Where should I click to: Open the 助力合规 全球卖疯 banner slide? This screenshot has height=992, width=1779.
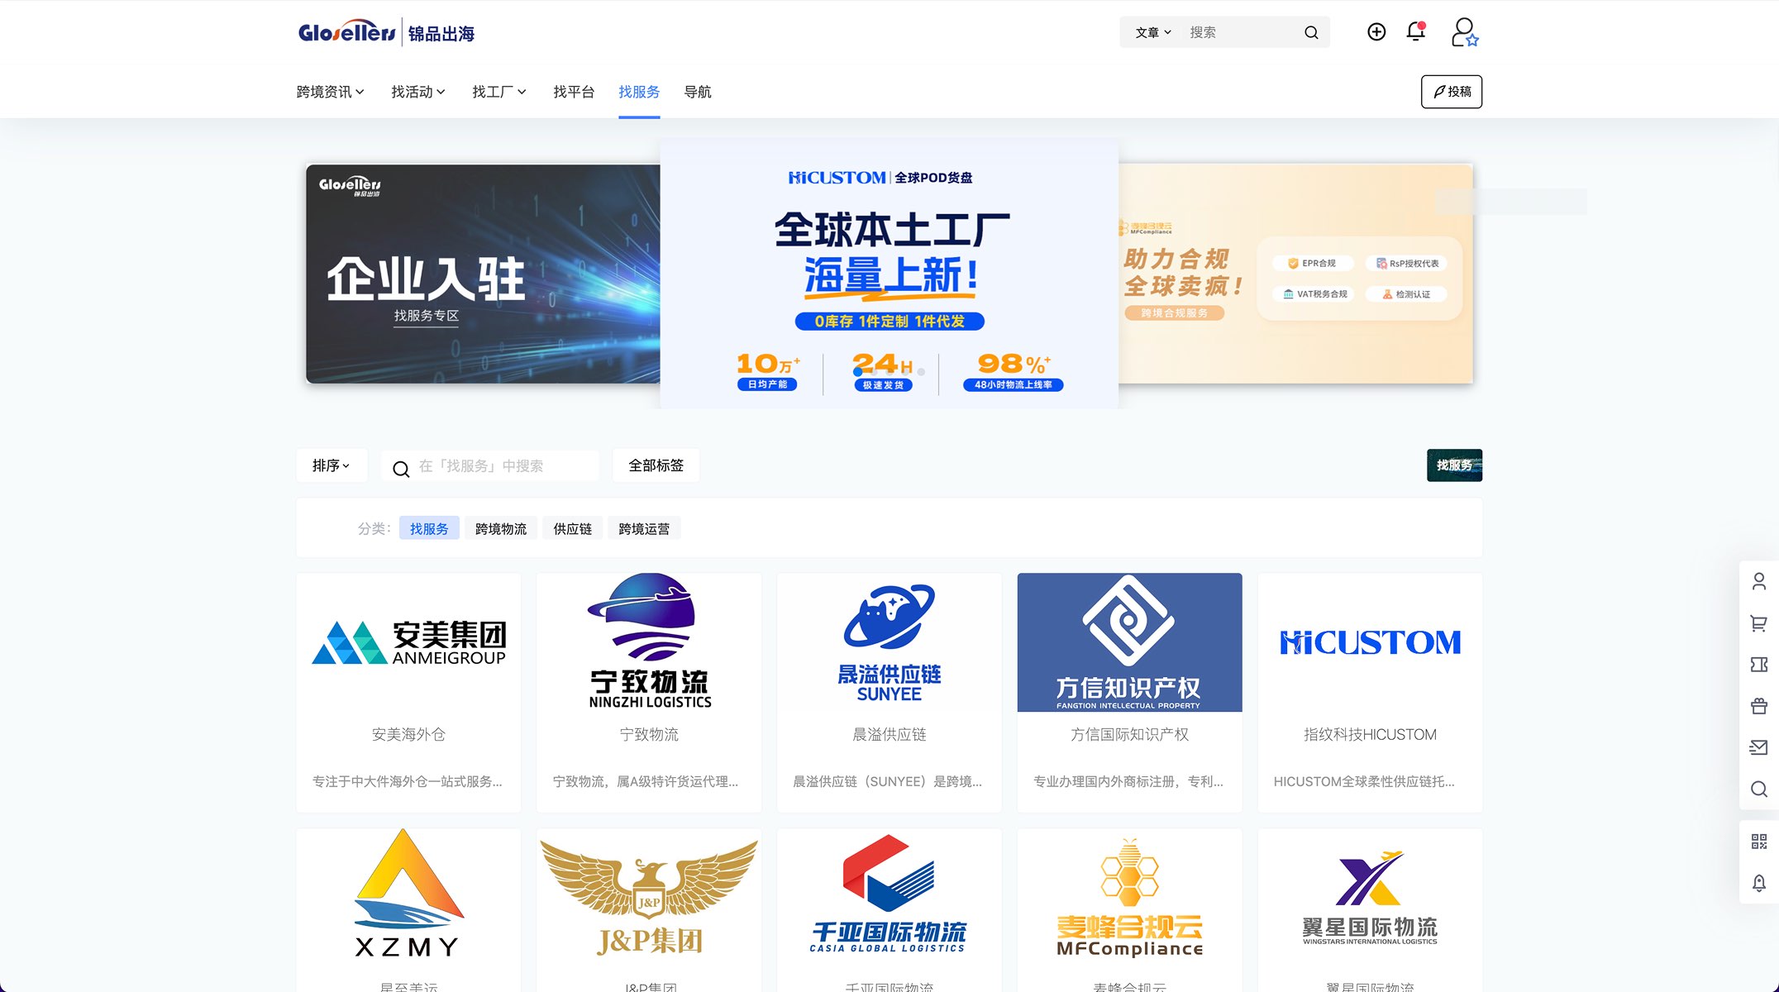(1295, 274)
